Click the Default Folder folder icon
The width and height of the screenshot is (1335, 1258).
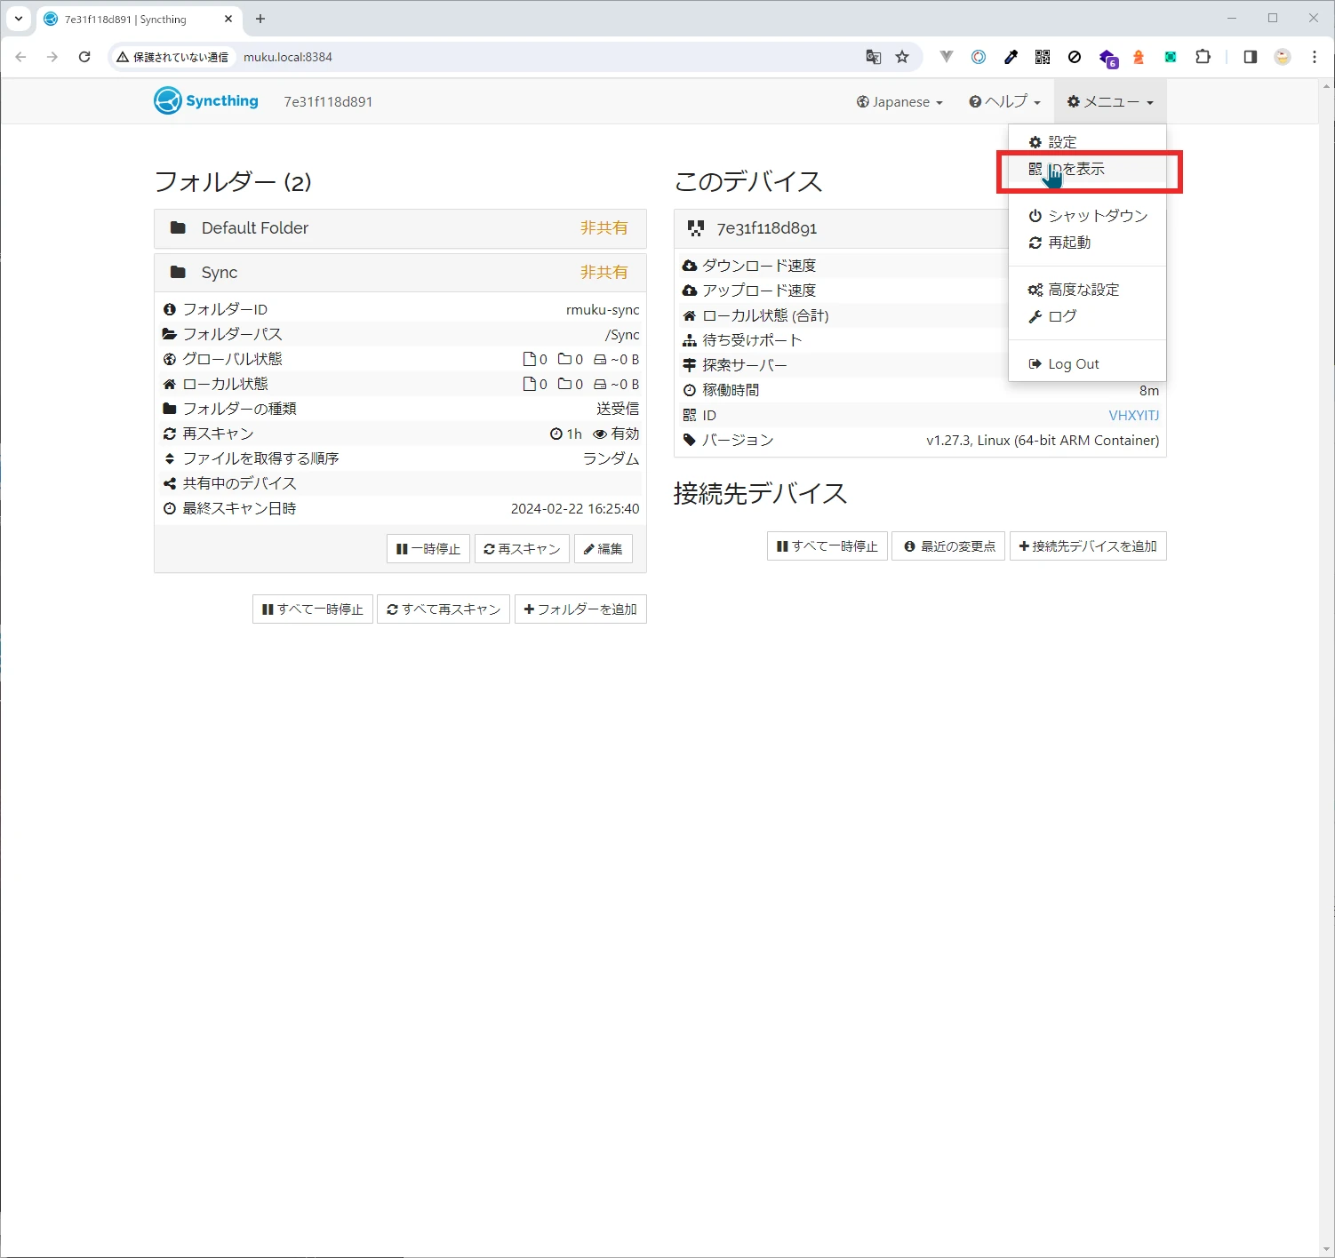tap(178, 227)
